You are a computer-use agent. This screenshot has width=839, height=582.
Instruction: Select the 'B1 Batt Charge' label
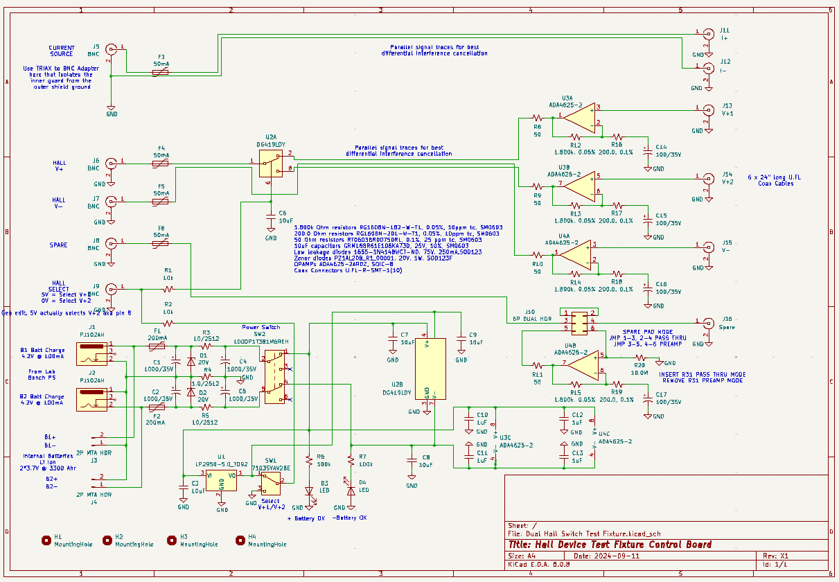click(x=42, y=353)
